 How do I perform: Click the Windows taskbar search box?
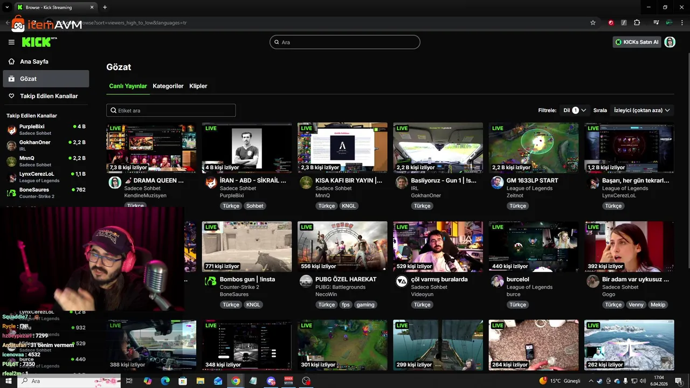[x=69, y=381]
